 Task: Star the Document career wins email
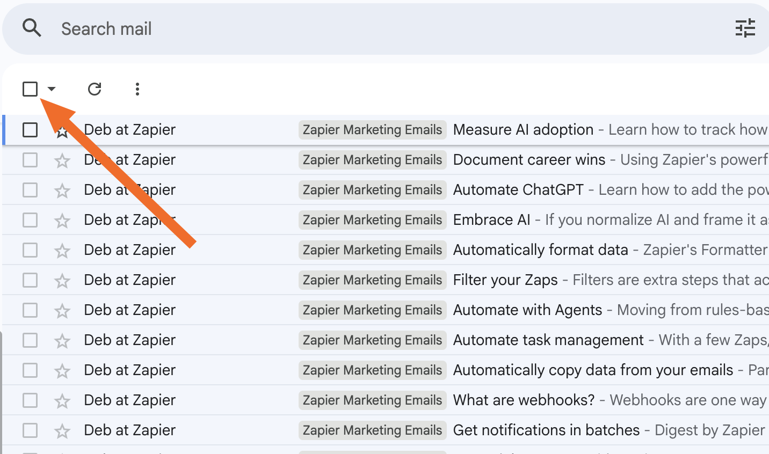(x=62, y=160)
